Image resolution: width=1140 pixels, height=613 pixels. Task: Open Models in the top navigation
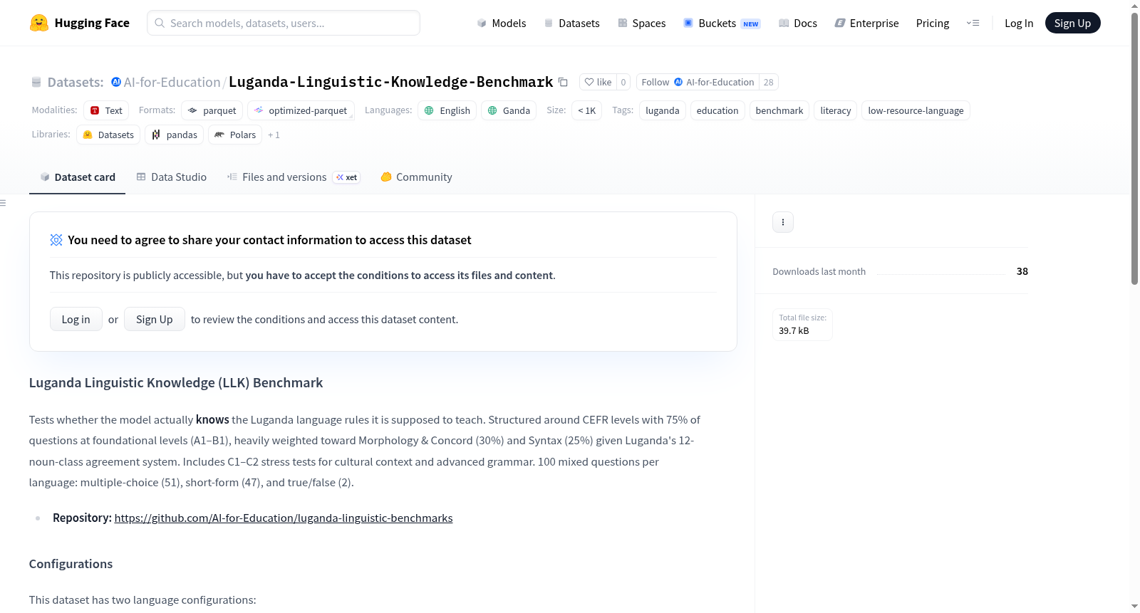(x=502, y=23)
